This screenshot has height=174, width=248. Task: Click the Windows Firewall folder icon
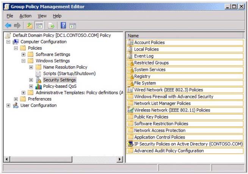tap(130, 96)
